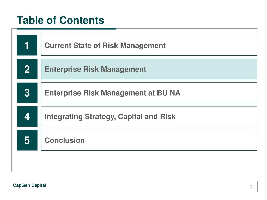Click the number 3 box

click(27, 93)
